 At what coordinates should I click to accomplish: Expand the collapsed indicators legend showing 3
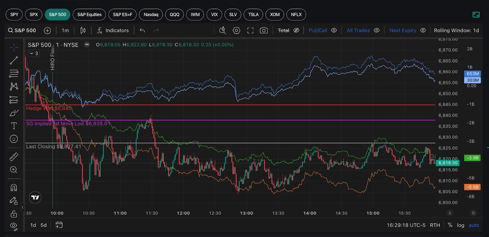(34, 53)
